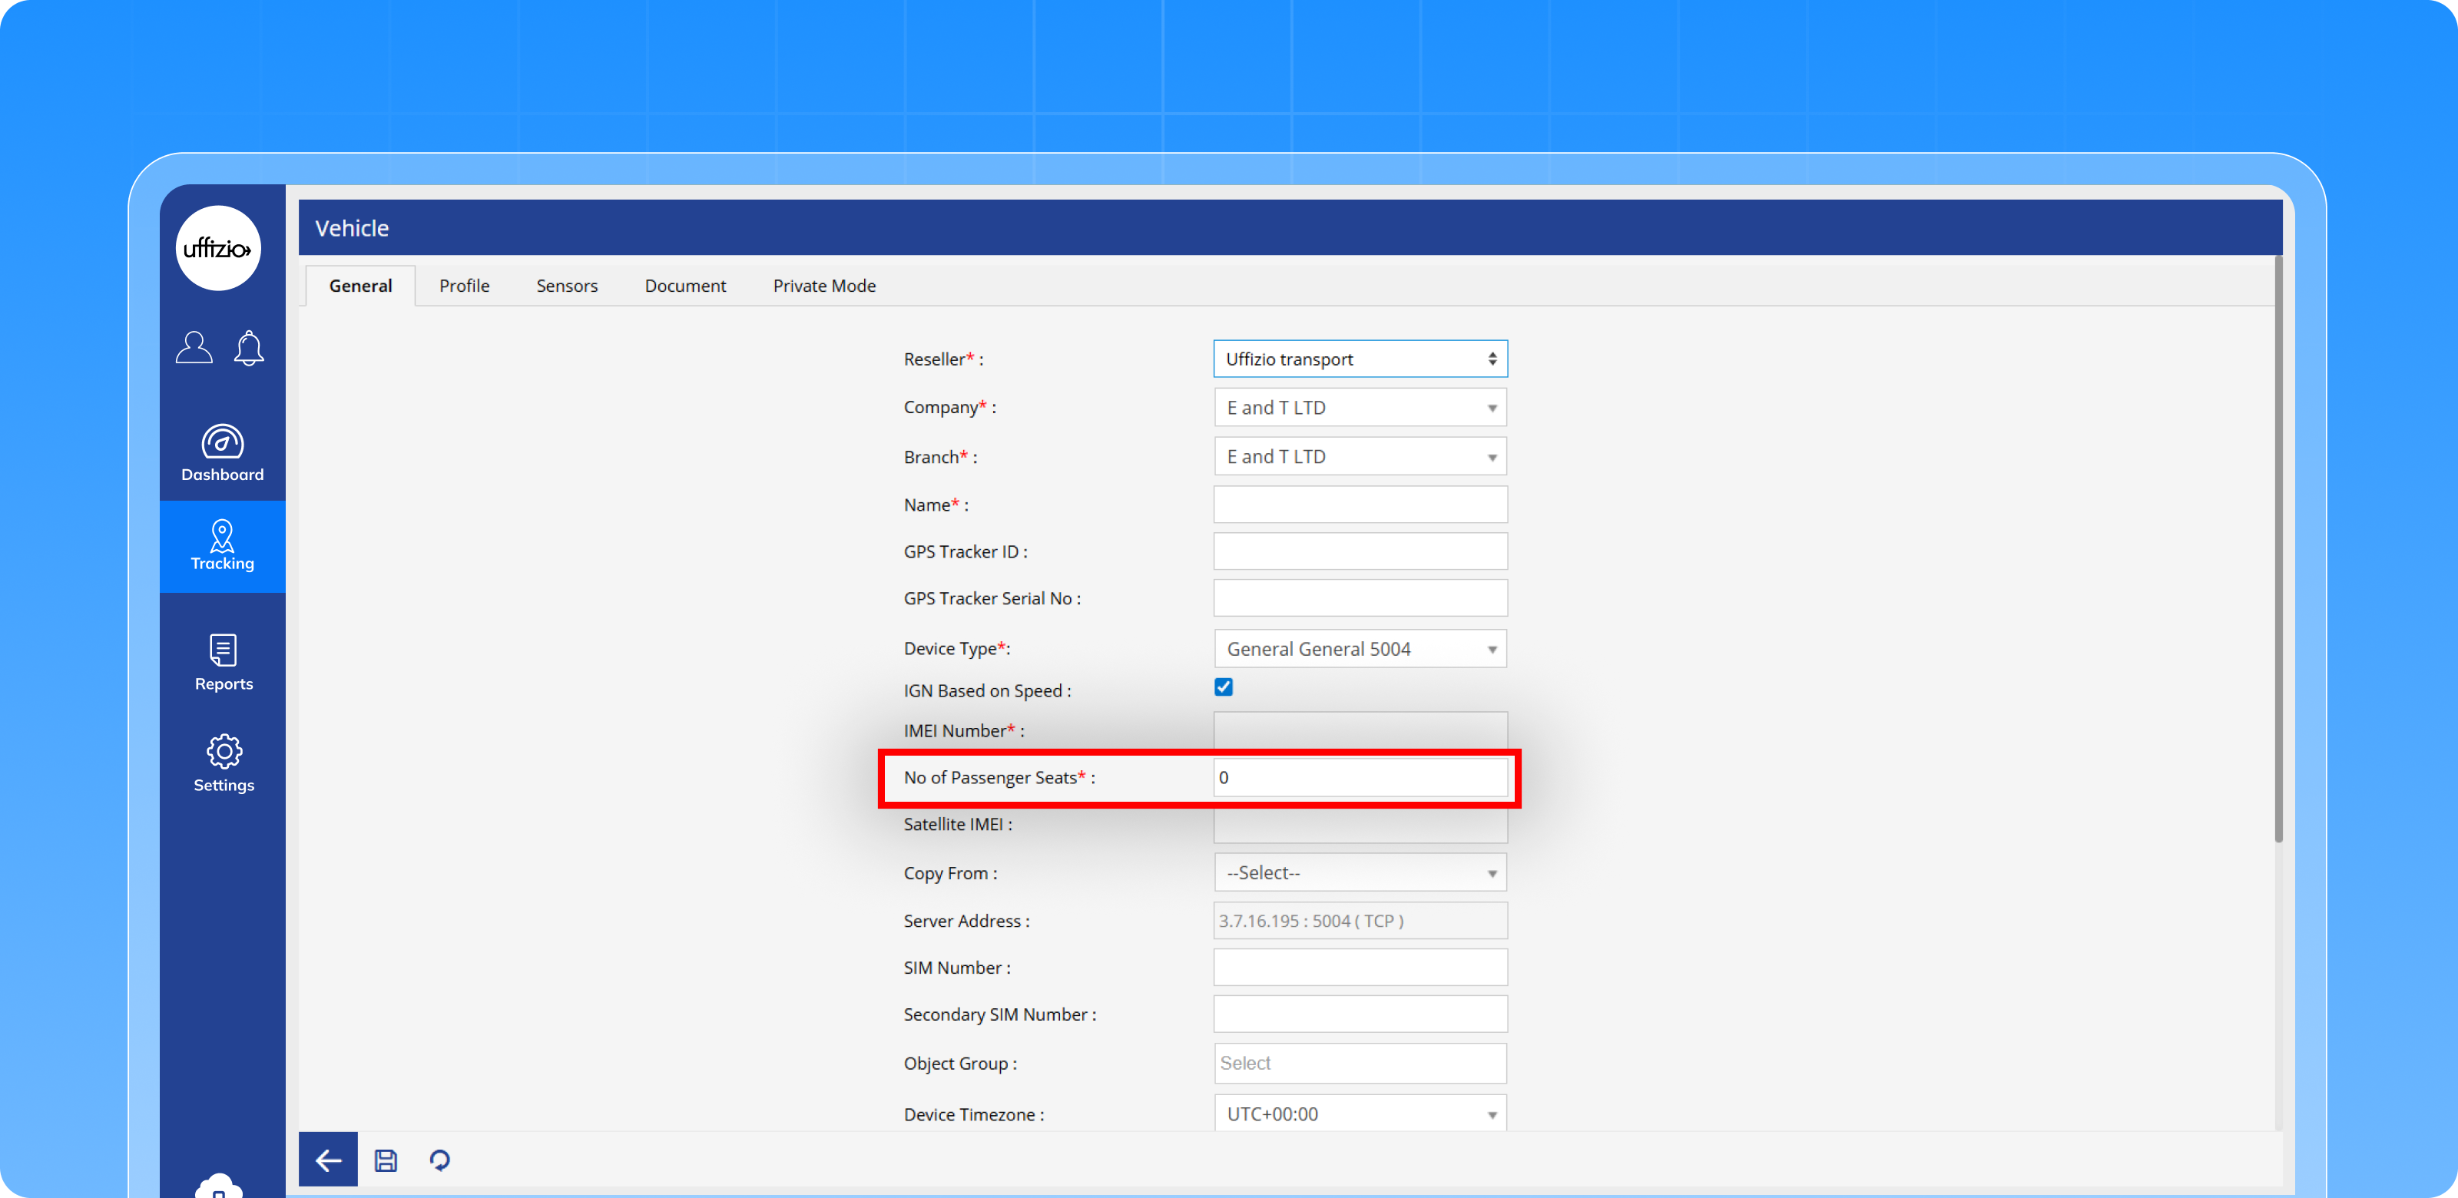The width and height of the screenshot is (2458, 1198).
Task: Expand the Copy From select list
Action: pyautogui.click(x=1360, y=872)
